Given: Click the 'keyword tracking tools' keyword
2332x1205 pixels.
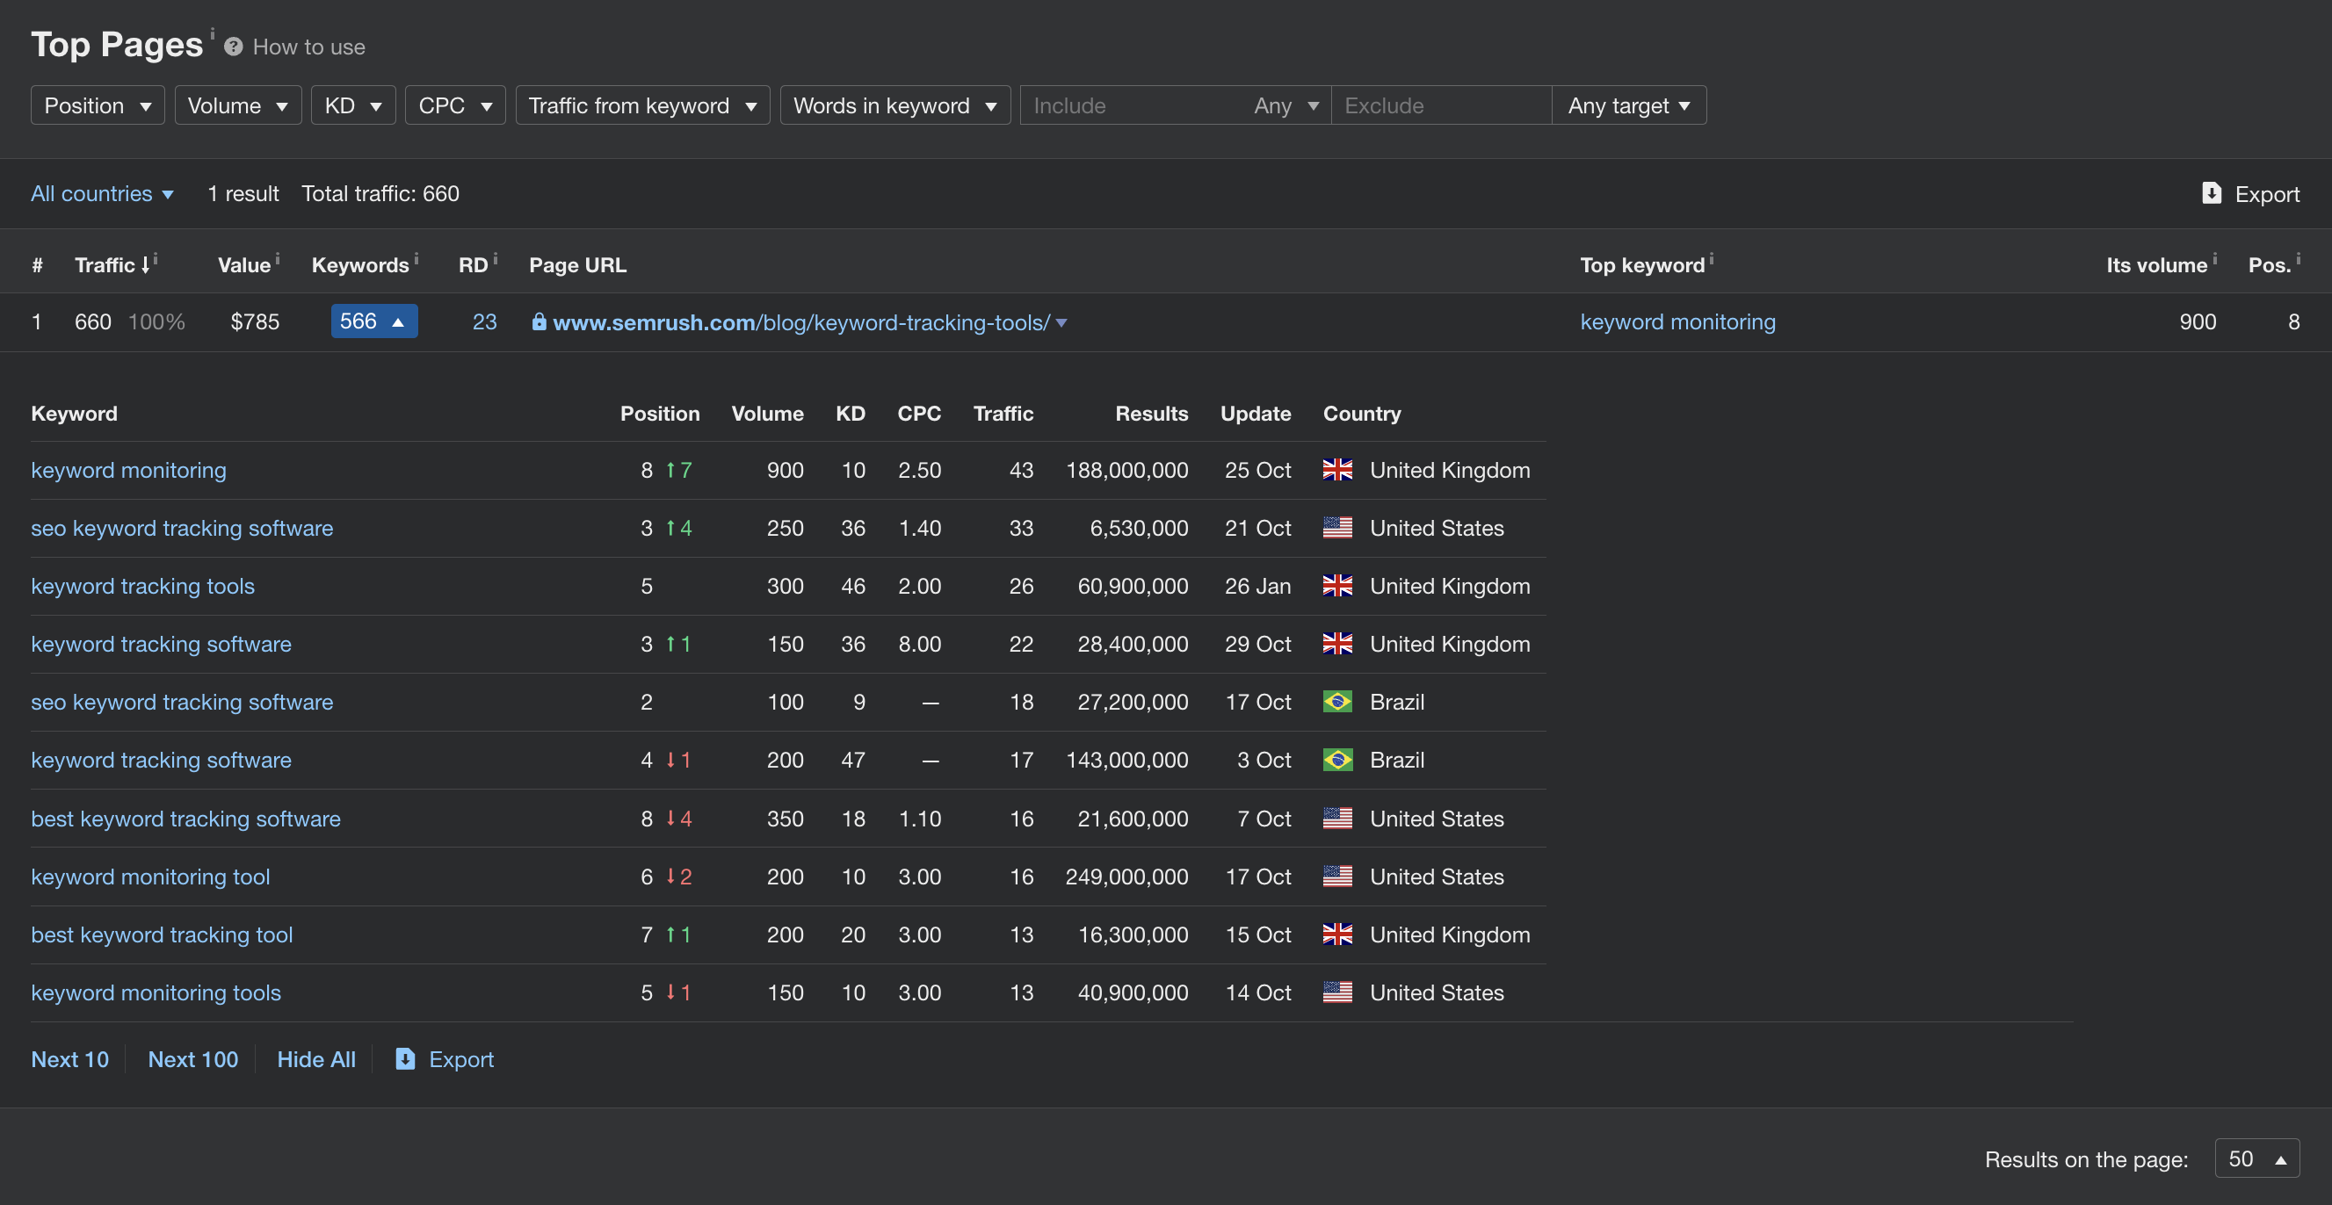Looking at the screenshot, I should pos(143,586).
